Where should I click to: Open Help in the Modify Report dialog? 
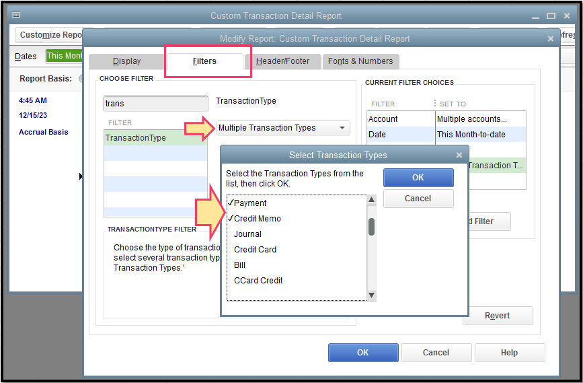(x=510, y=353)
